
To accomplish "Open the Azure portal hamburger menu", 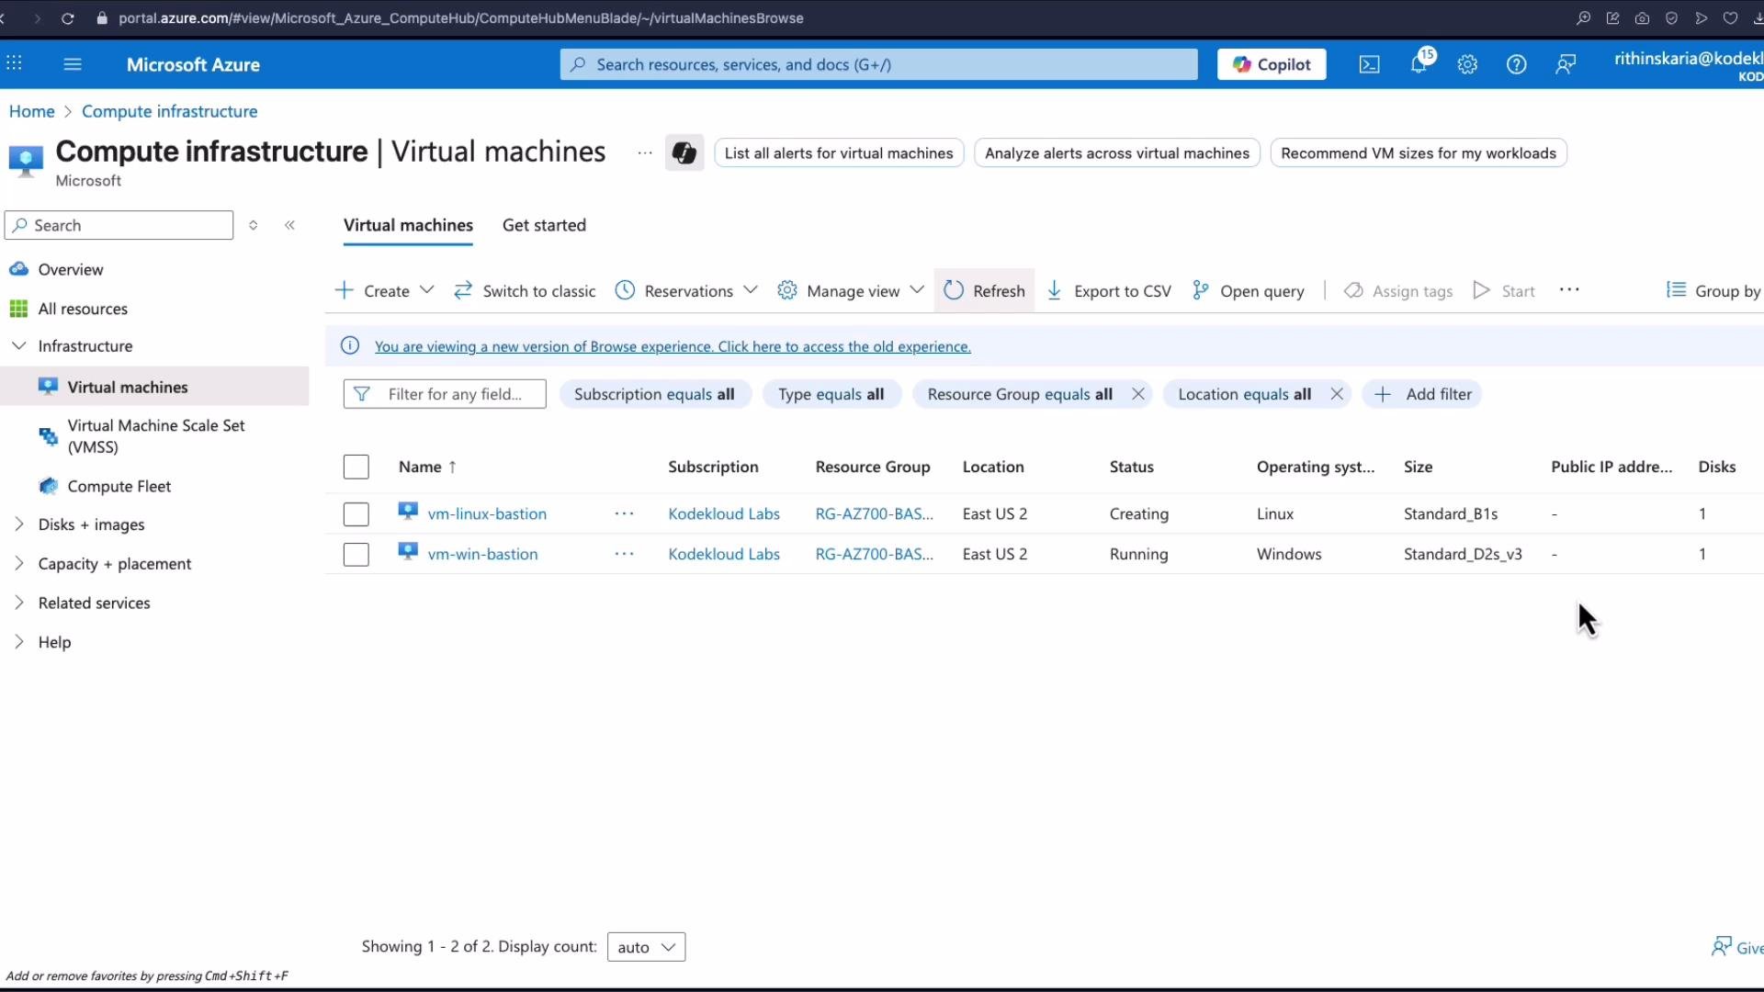I will (x=73, y=64).
